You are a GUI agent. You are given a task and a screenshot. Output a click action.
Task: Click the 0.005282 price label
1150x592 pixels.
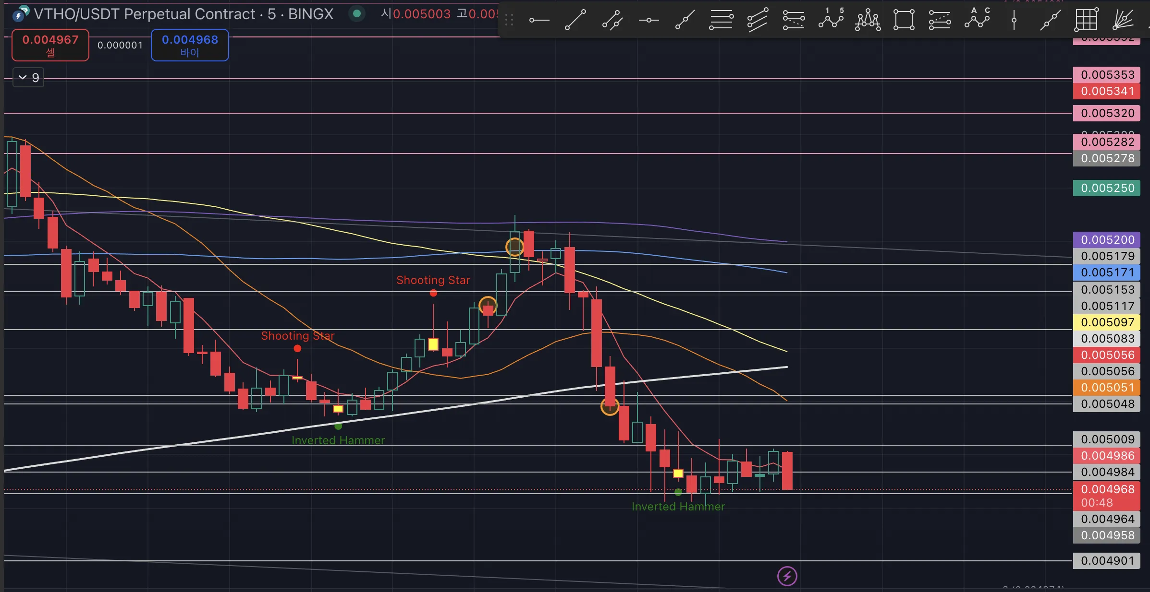(x=1107, y=142)
